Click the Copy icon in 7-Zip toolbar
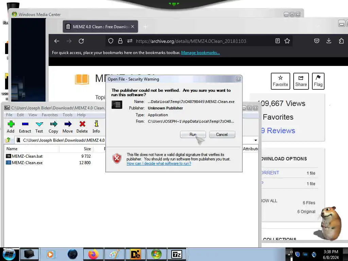 pyautogui.click(x=53, y=127)
